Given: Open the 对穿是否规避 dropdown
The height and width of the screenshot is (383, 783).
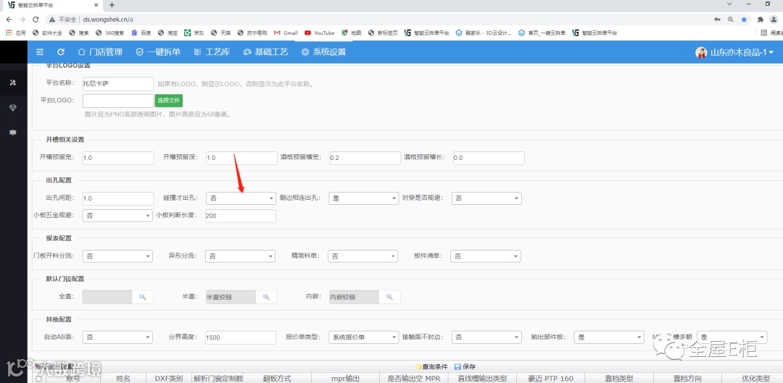Looking at the screenshot, I should tap(486, 198).
